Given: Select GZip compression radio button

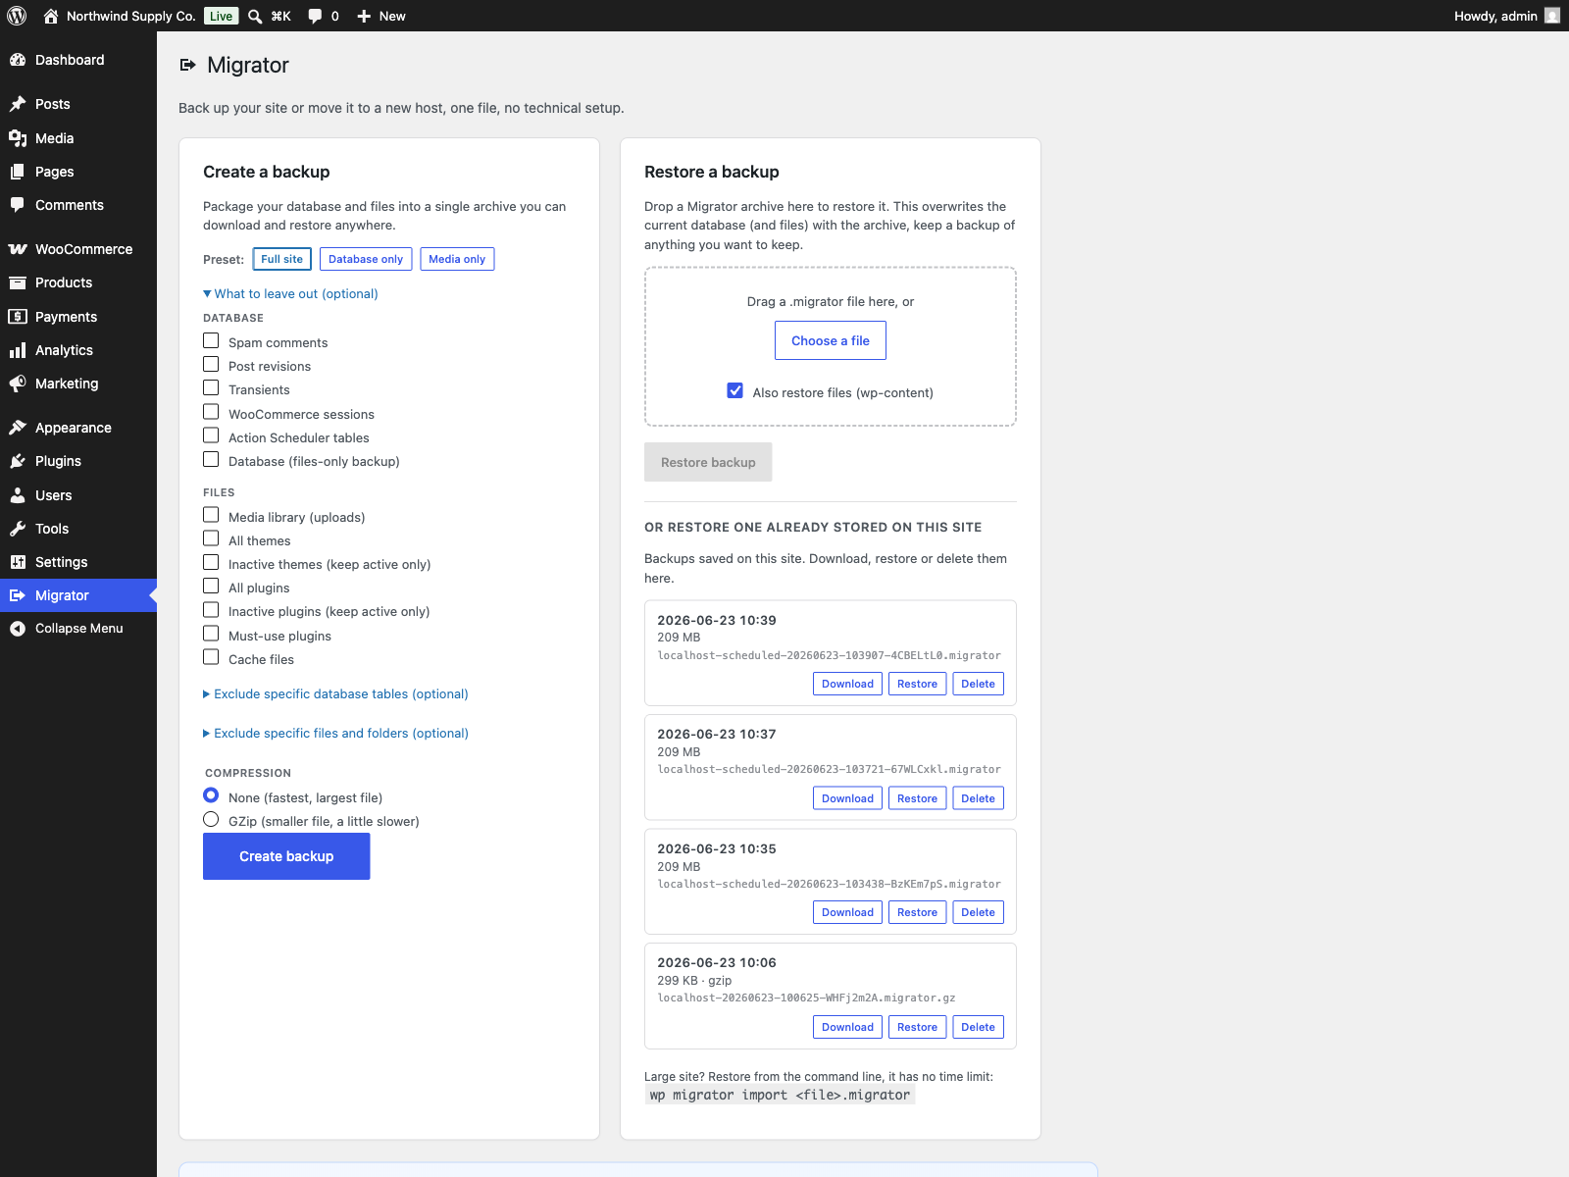Looking at the screenshot, I should tap(211, 819).
